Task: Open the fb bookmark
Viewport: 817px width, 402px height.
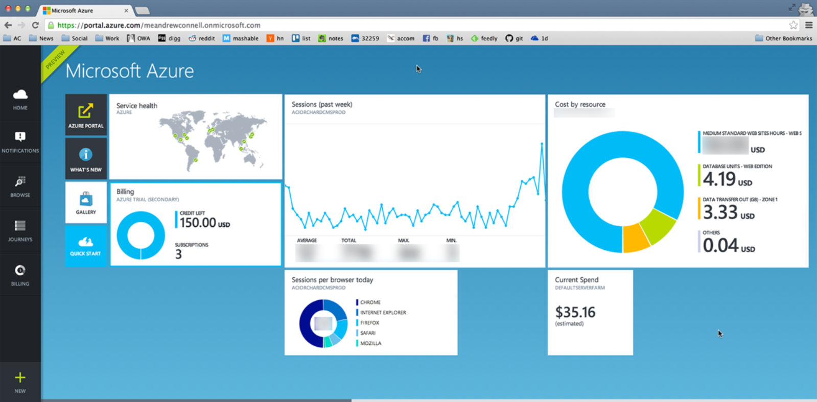Action: pos(430,38)
